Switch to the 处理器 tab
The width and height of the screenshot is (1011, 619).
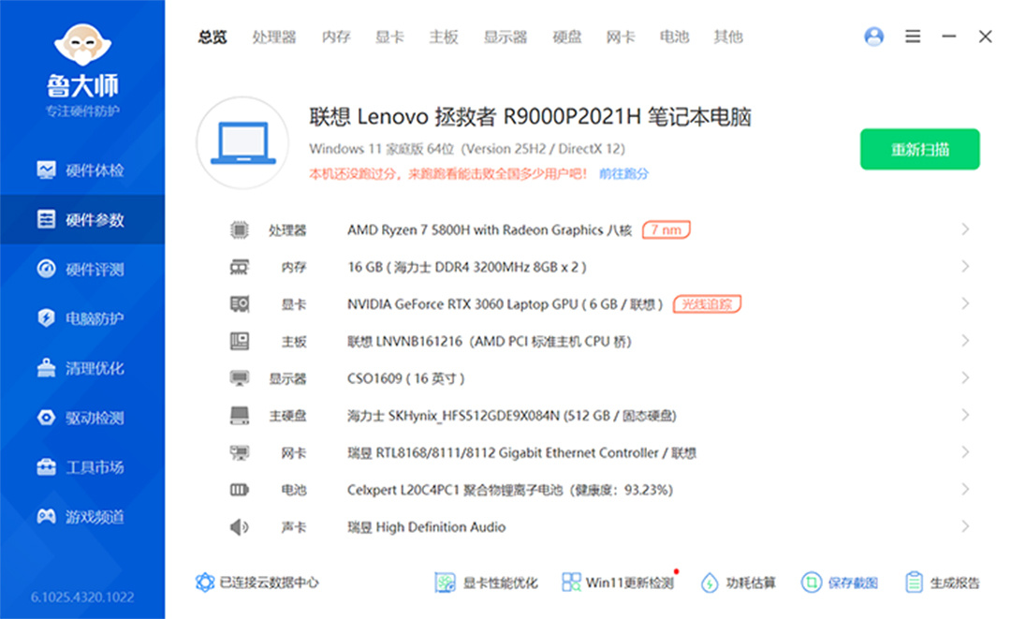[273, 37]
